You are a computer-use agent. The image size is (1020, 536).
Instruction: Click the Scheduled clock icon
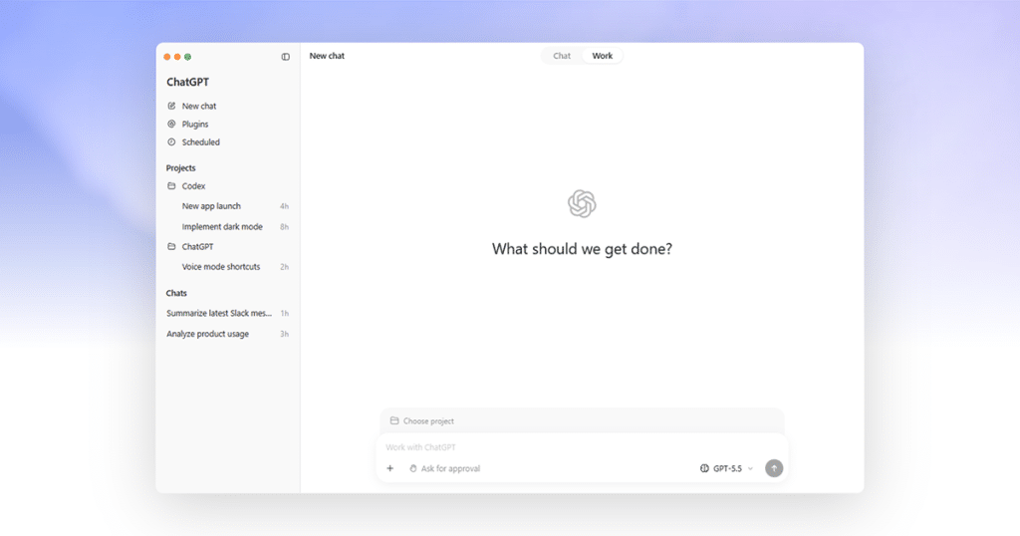click(x=171, y=141)
